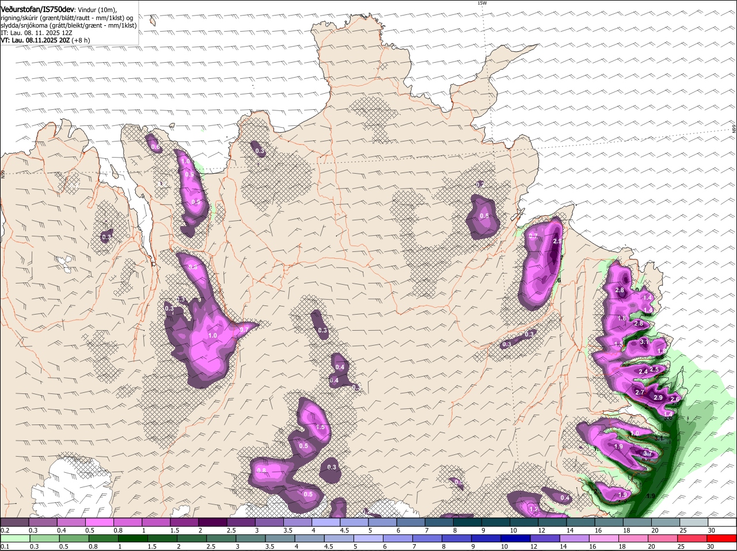This screenshot has height=551, width=737.
Task: Click the snow scale swatch labeled 20
Action: click(665, 522)
